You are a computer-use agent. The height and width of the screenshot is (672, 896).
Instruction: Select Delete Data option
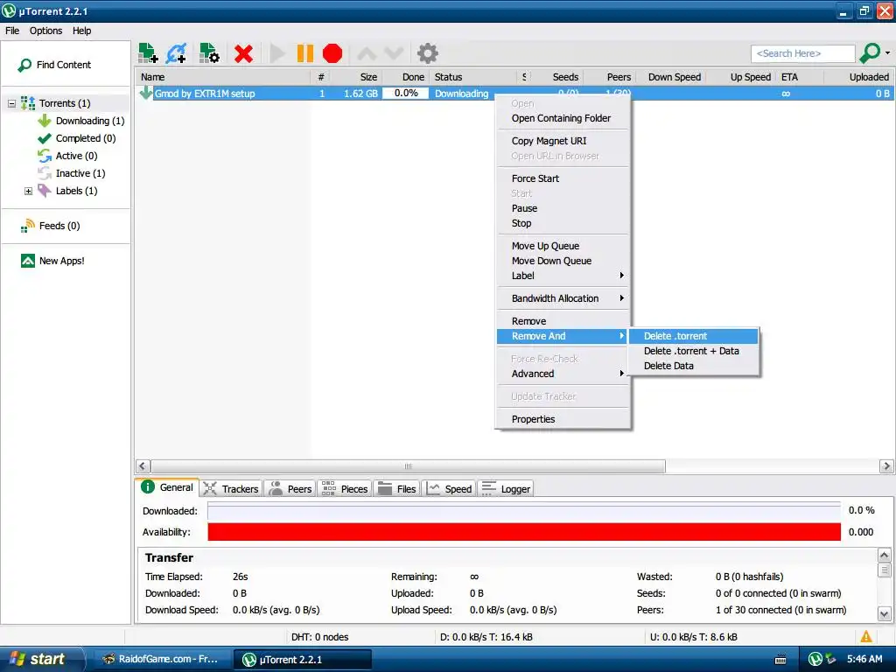click(694, 367)
